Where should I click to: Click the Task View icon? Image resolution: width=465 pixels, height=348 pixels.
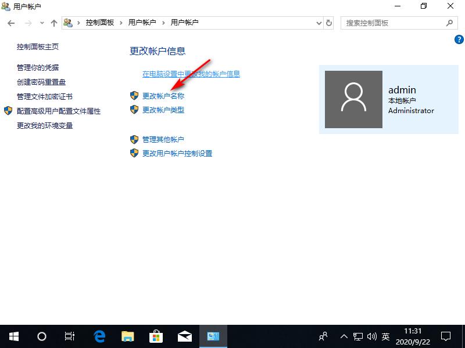click(70, 336)
